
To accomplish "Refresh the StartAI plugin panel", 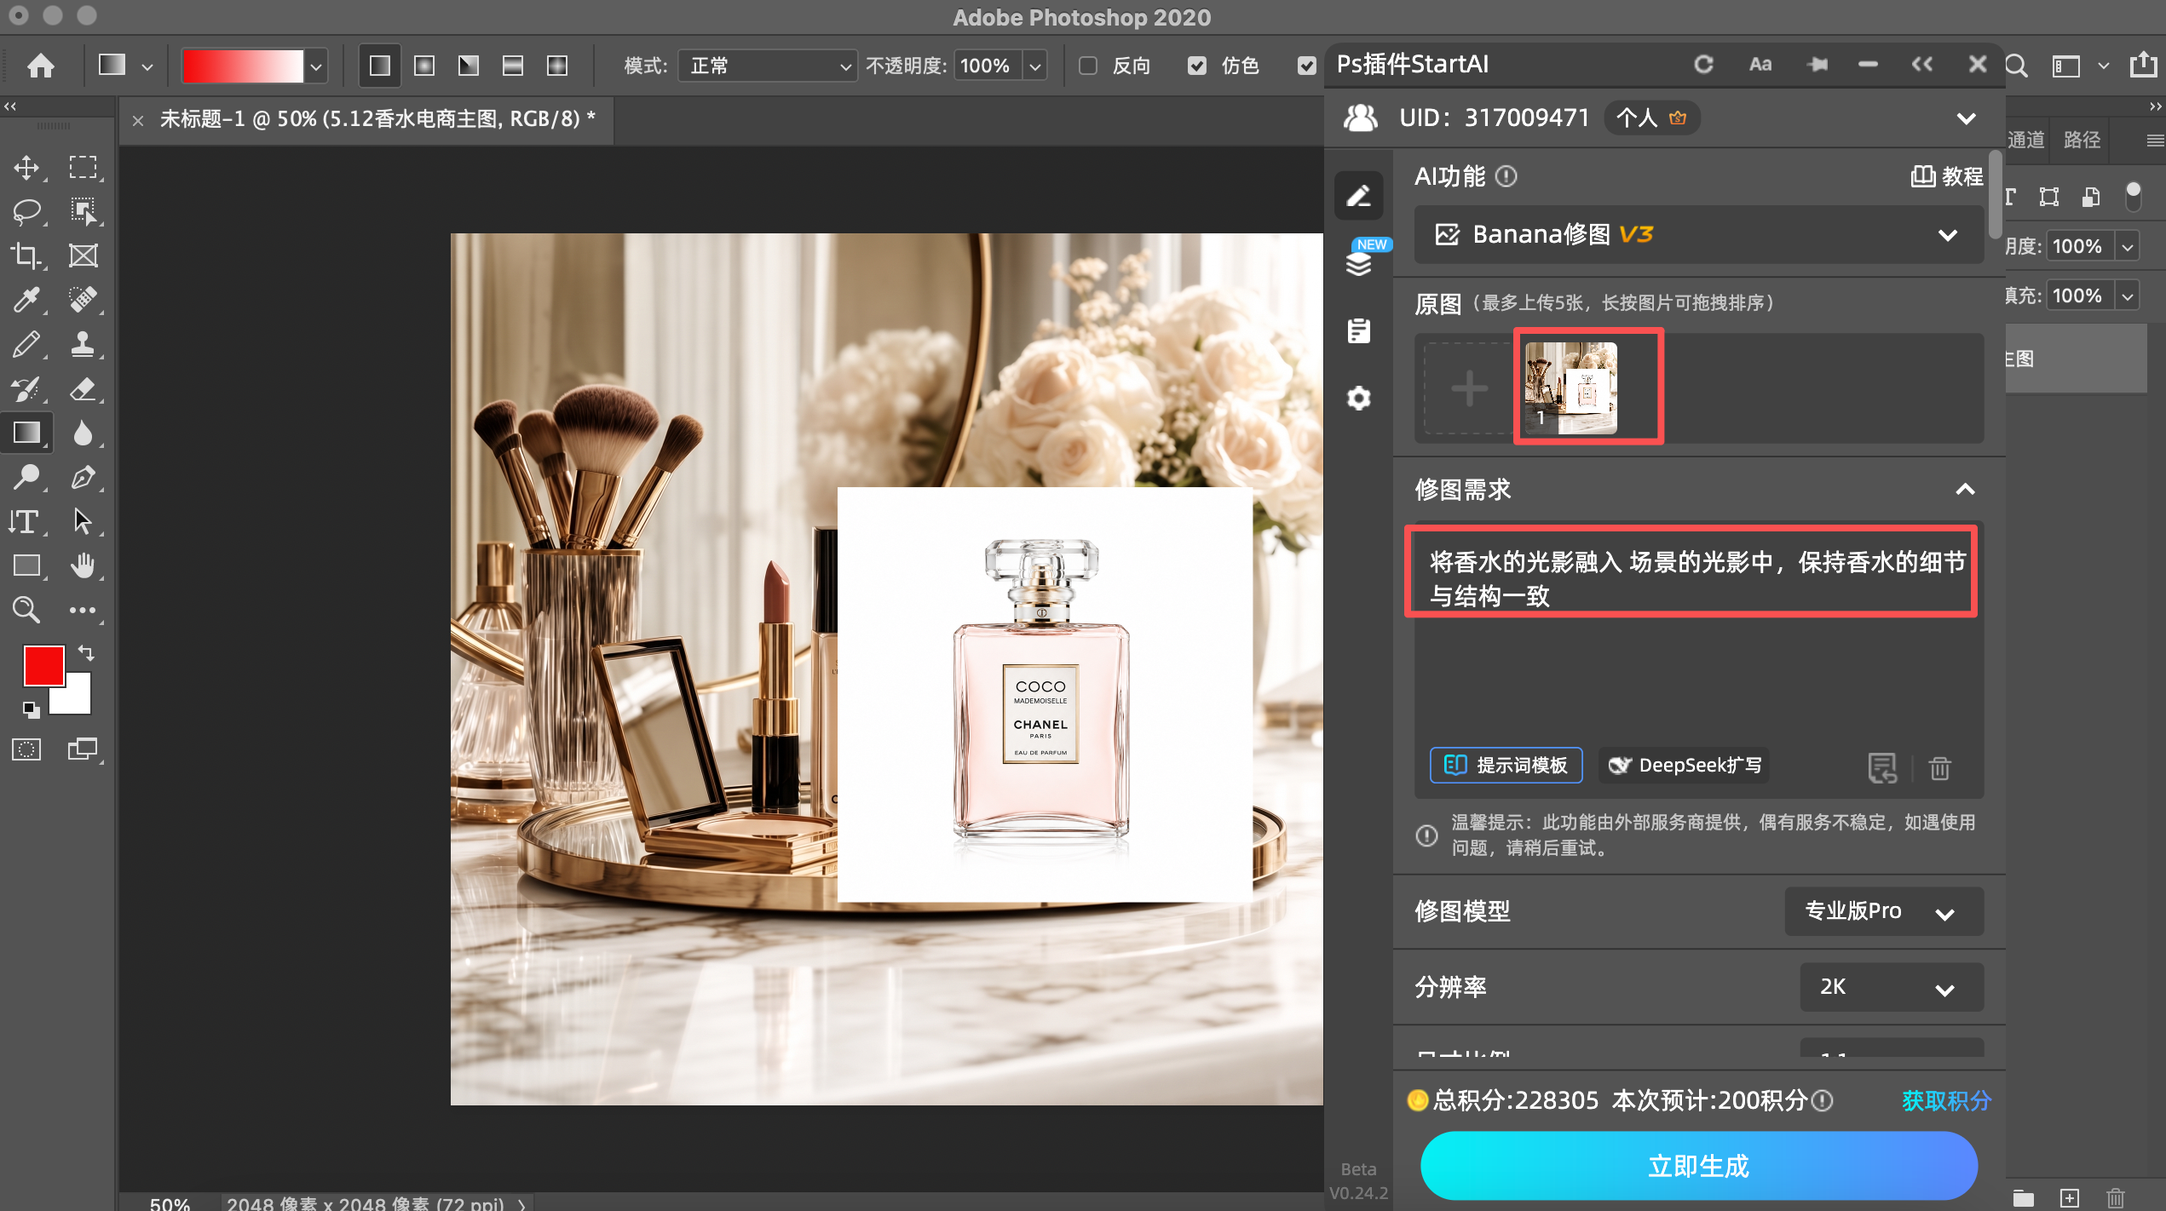I will [x=1703, y=65].
